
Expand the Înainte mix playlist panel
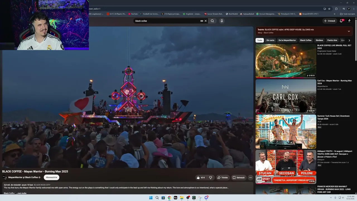click(x=349, y=31)
